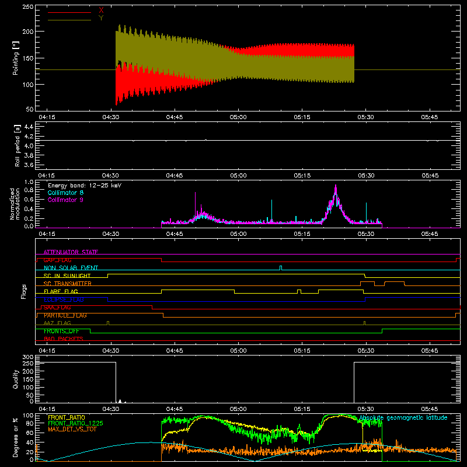
Task: Select the ECLIPSE_FLAG label
Action: [x=64, y=299]
